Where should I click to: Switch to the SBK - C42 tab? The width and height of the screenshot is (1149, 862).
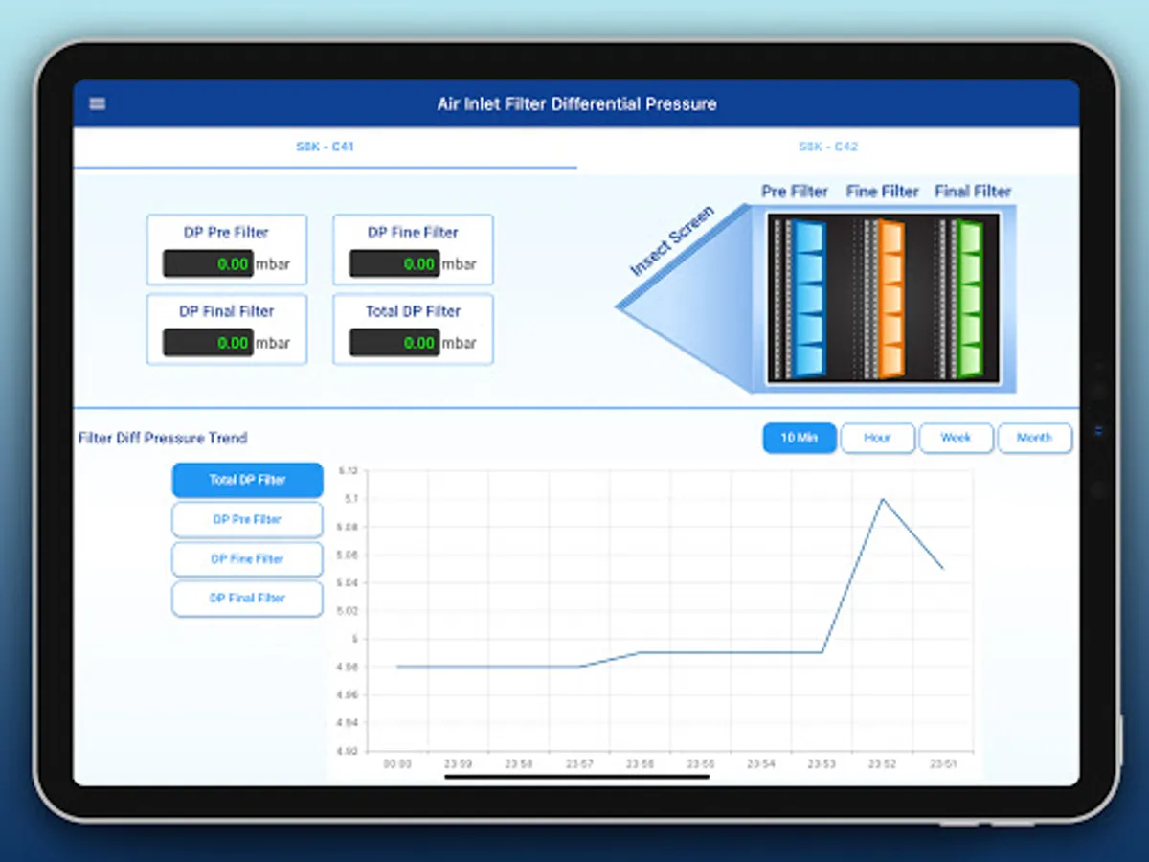pyautogui.click(x=828, y=147)
